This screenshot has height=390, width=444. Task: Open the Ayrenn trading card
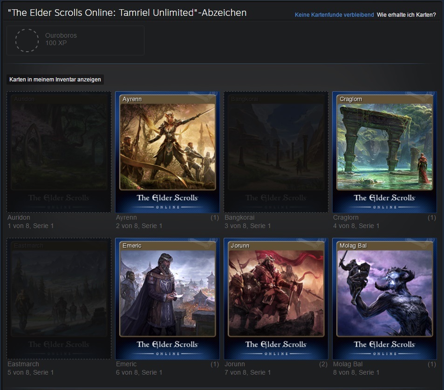[167, 152]
